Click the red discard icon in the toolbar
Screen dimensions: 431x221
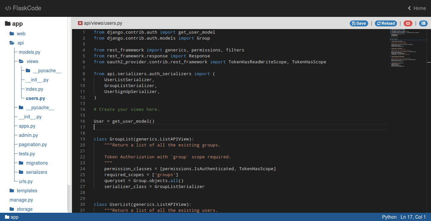click(x=408, y=23)
